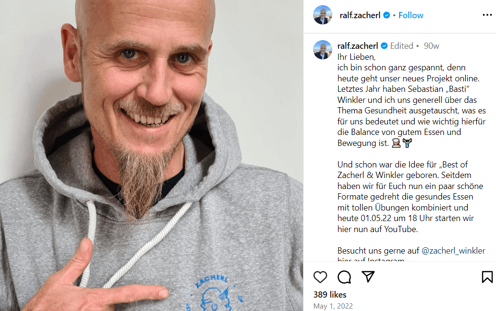
Task: Click the chef emoji in caption
Action: [396, 143]
